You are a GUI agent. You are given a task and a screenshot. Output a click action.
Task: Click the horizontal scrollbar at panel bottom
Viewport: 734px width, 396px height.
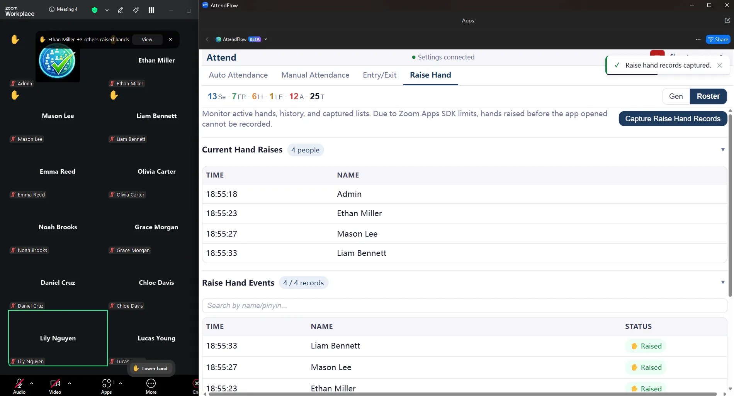coord(462,394)
